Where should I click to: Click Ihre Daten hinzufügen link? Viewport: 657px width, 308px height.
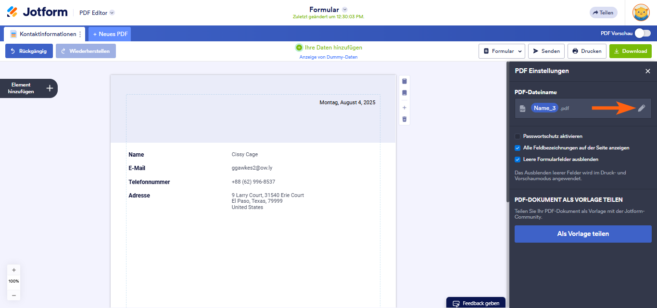[333, 48]
